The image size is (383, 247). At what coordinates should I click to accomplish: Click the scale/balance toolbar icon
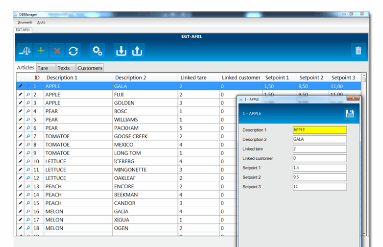pos(25,51)
